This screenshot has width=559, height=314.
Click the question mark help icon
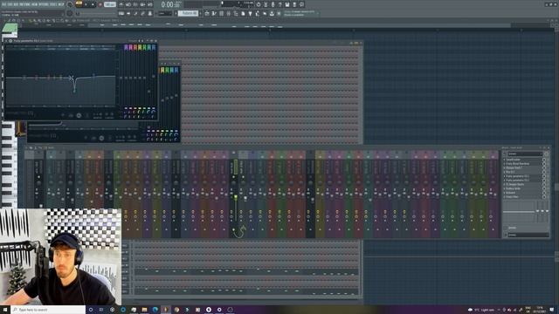[x=279, y=4]
